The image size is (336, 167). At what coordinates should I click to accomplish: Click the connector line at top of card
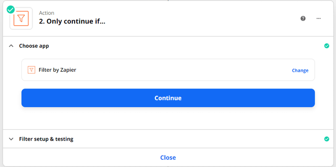pyautogui.click(x=168, y=0)
